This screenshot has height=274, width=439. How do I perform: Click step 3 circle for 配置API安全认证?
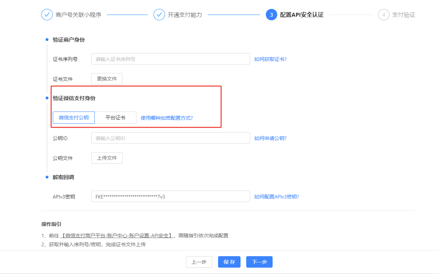coord(272,15)
